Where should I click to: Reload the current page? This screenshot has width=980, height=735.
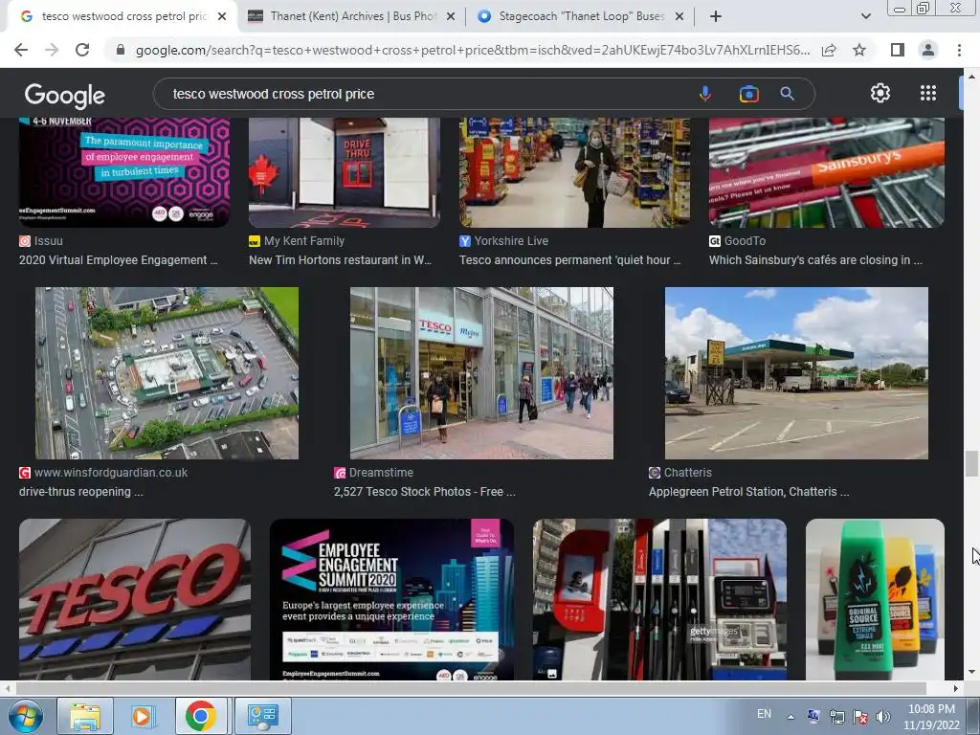[82, 50]
